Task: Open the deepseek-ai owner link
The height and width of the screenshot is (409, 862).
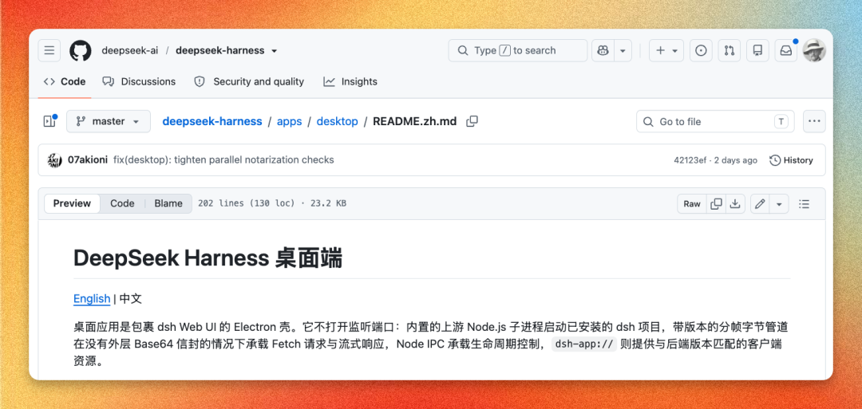Action: 130,50
